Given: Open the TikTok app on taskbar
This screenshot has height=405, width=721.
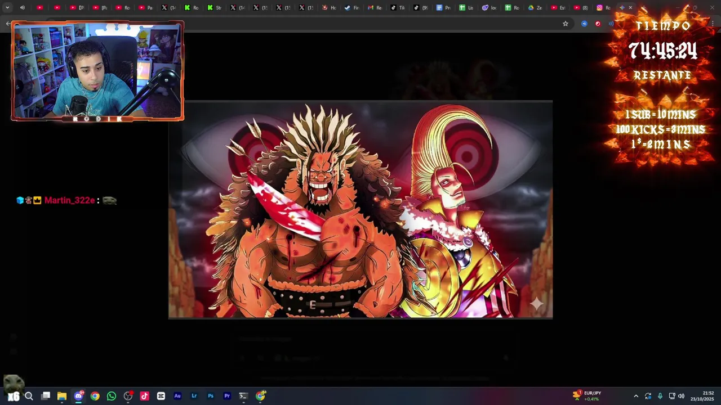Looking at the screenshot, I should [x=144, y=396].
